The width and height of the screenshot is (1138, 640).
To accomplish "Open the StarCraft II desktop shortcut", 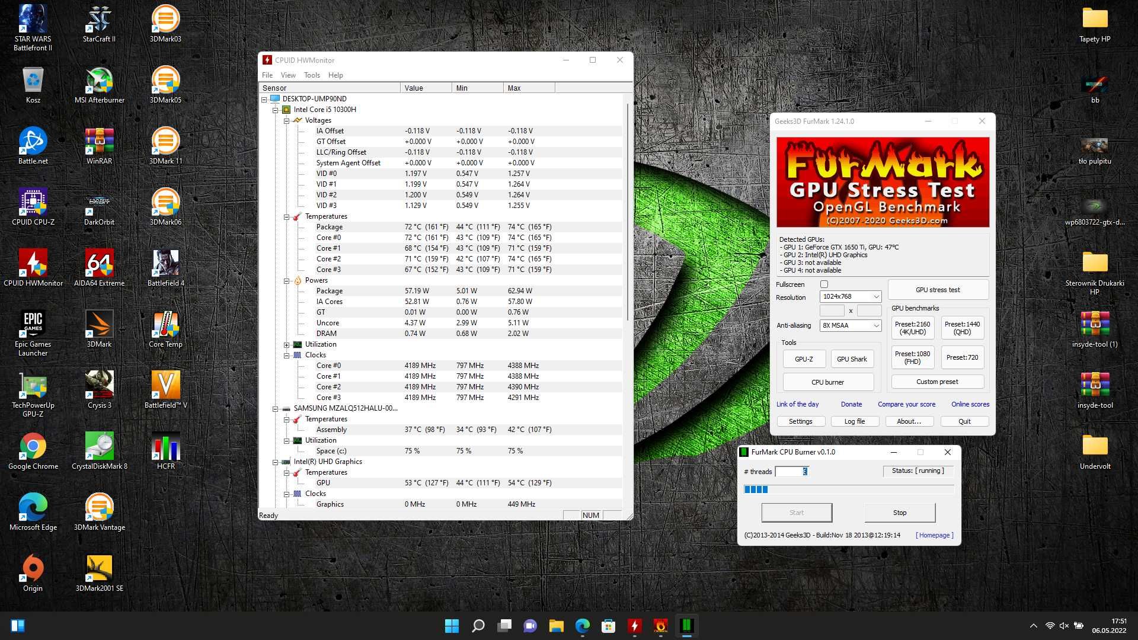I will click(99, 24).
